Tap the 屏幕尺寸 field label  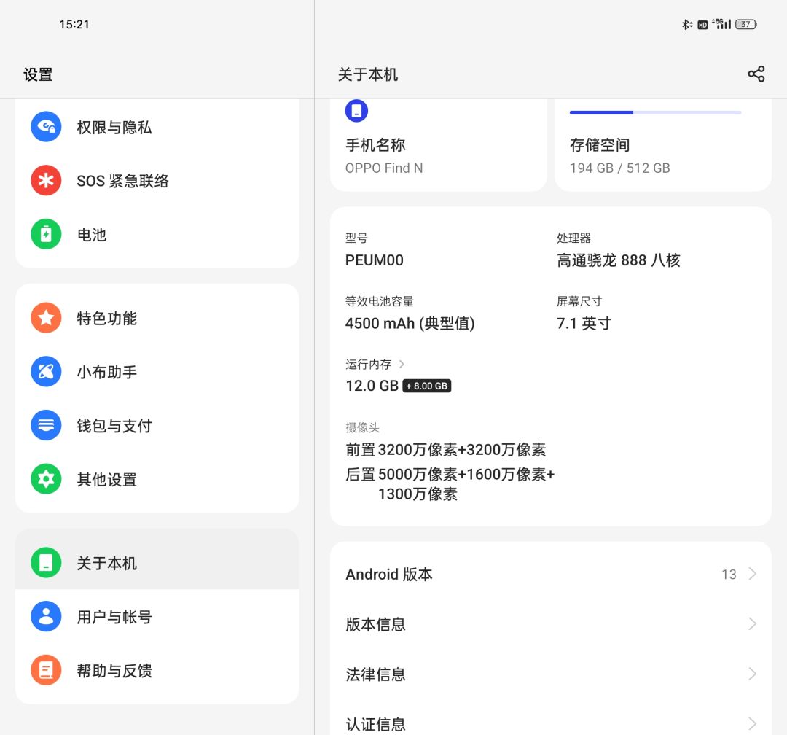point(579,301)
